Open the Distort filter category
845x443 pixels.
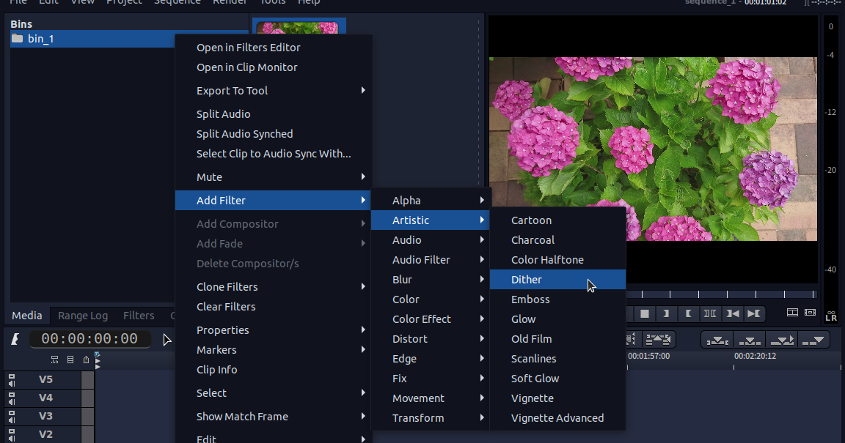pos(431,339)
